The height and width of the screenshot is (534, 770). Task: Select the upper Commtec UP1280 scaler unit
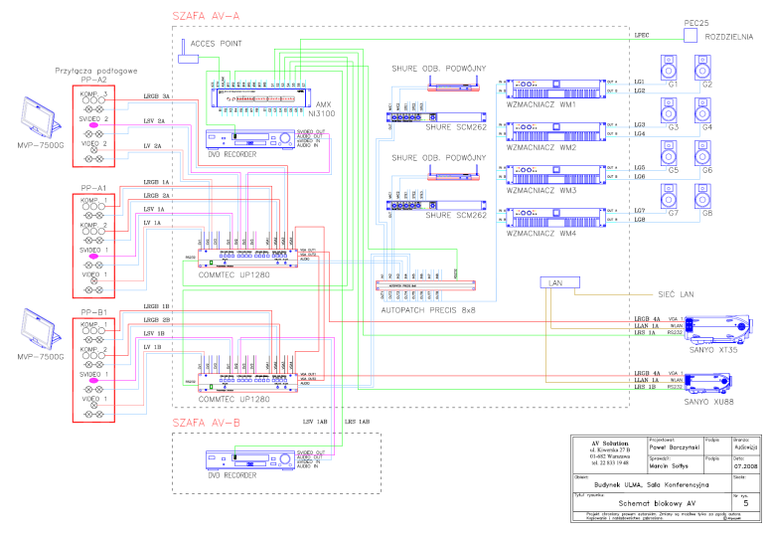[x=248, y=258]
